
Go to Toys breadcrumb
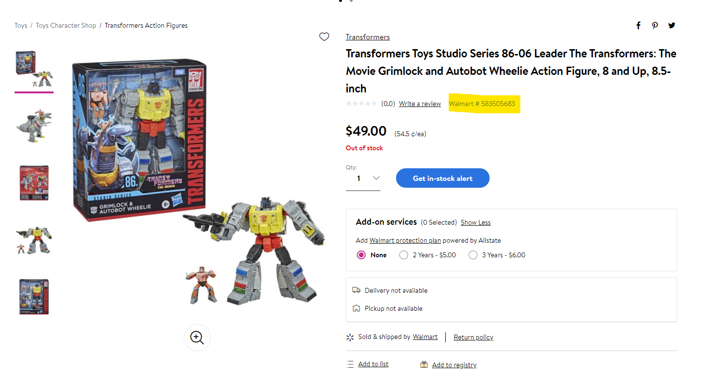coord(21,25)
